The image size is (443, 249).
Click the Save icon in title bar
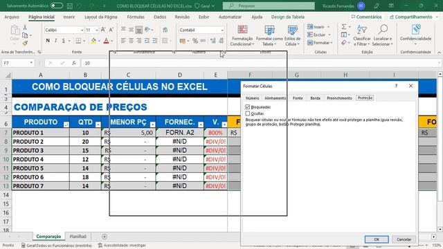click(70, 6)
